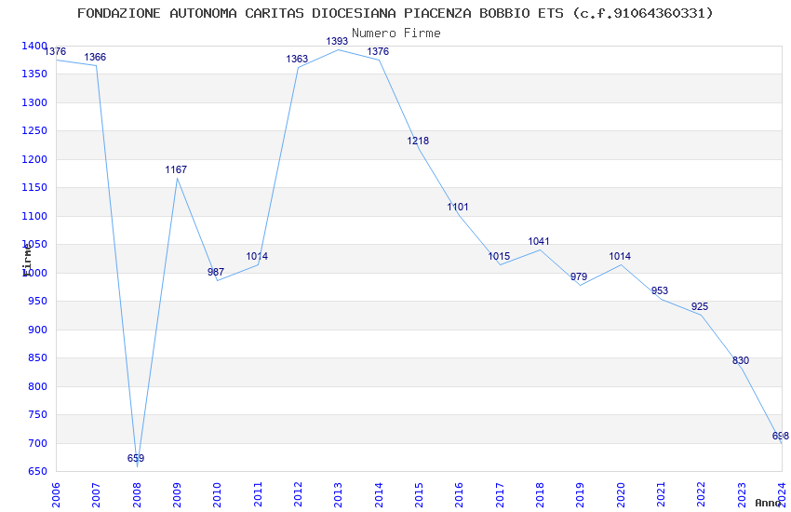Click the 2021 year label on the axis
Screen dimensions: 791x512
click(x=661, y=495)
